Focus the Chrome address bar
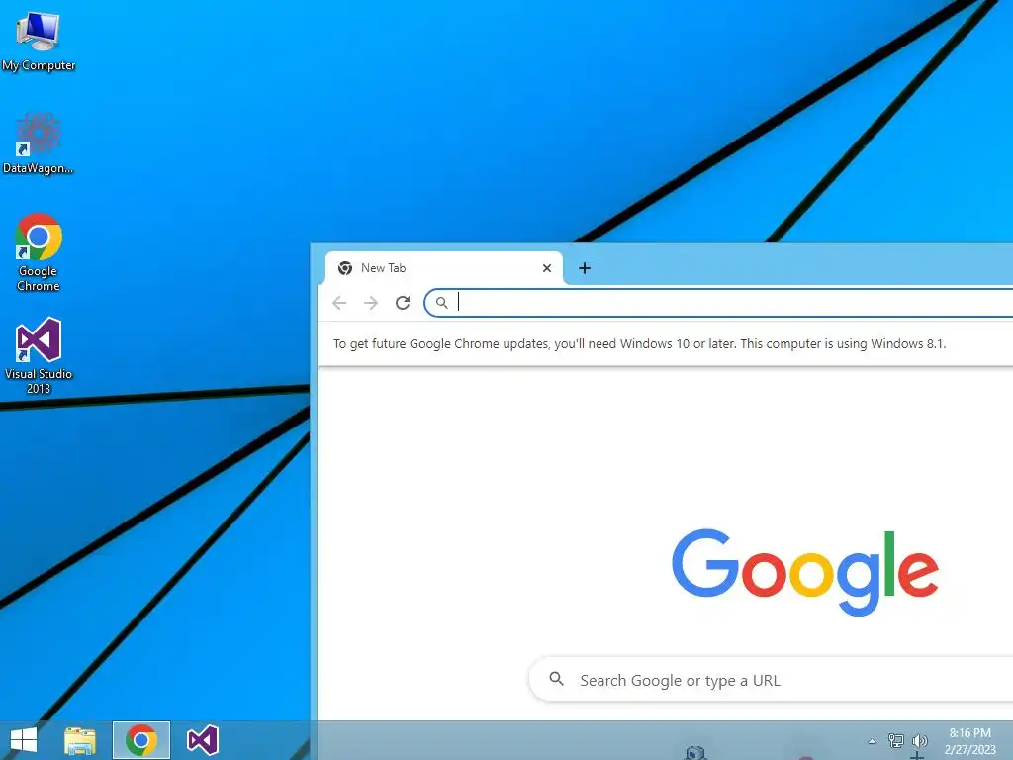Image resolution: width=1013 pixels, height=760 pixels. tap(718, 303)
